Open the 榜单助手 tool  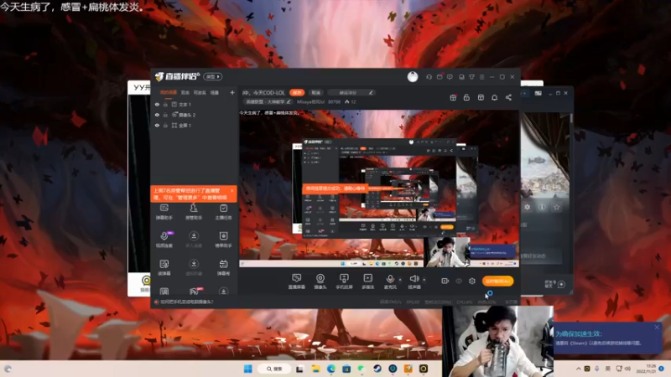223,240
